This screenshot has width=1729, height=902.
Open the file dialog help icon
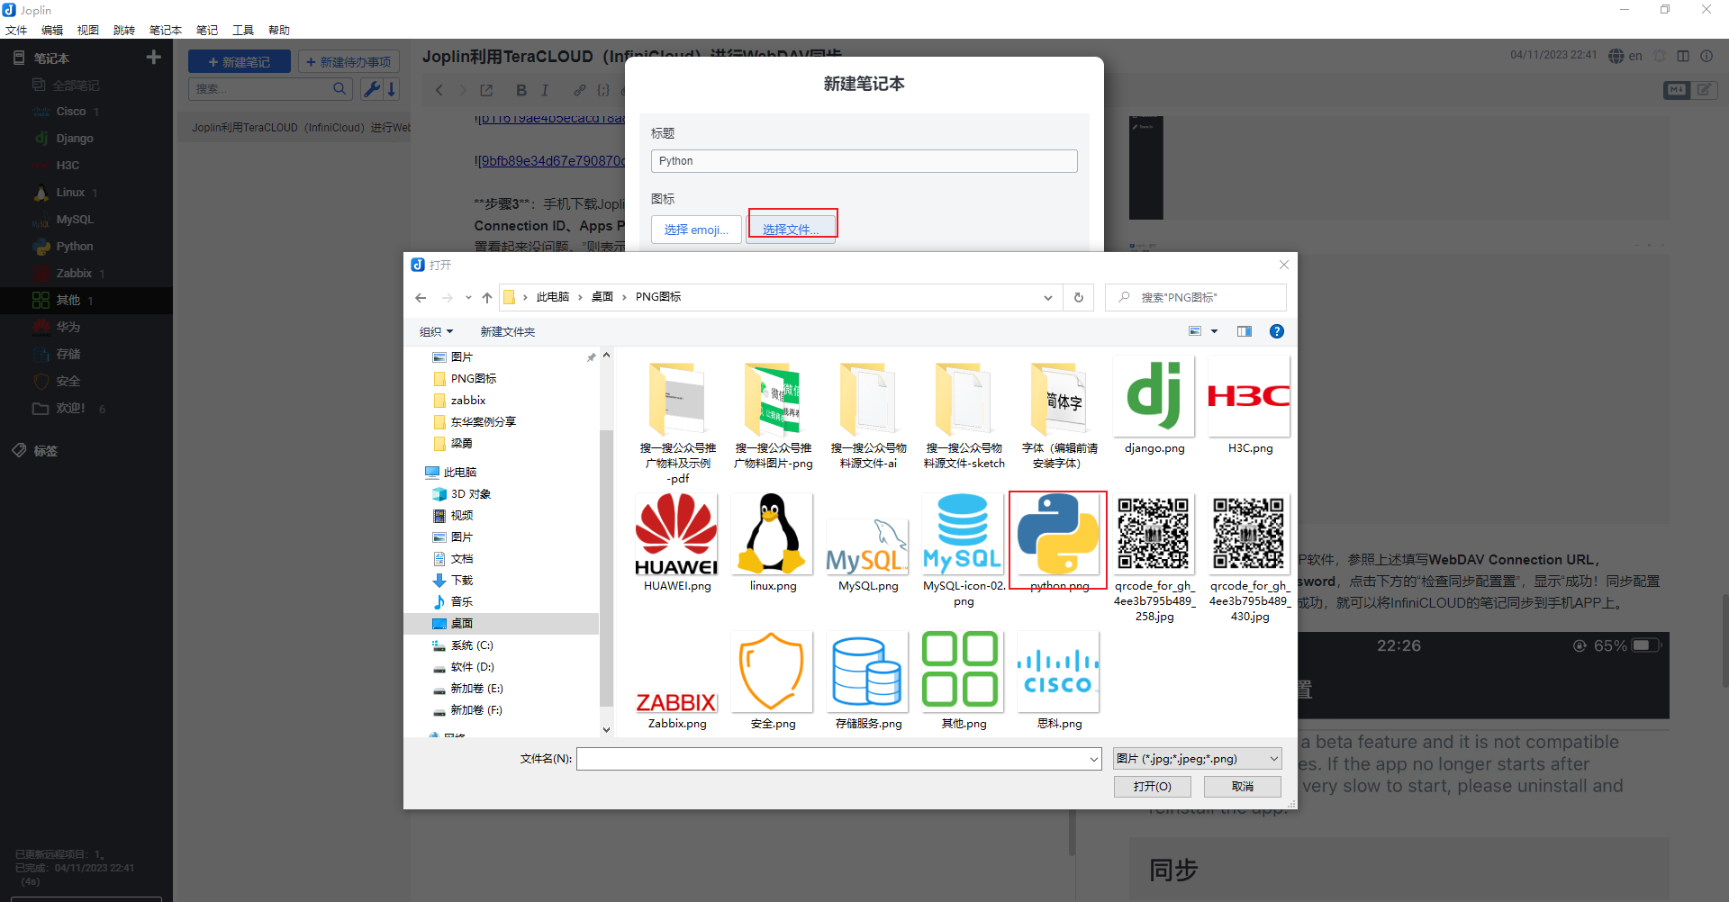pyautogui.click(x=1276, y=331)
